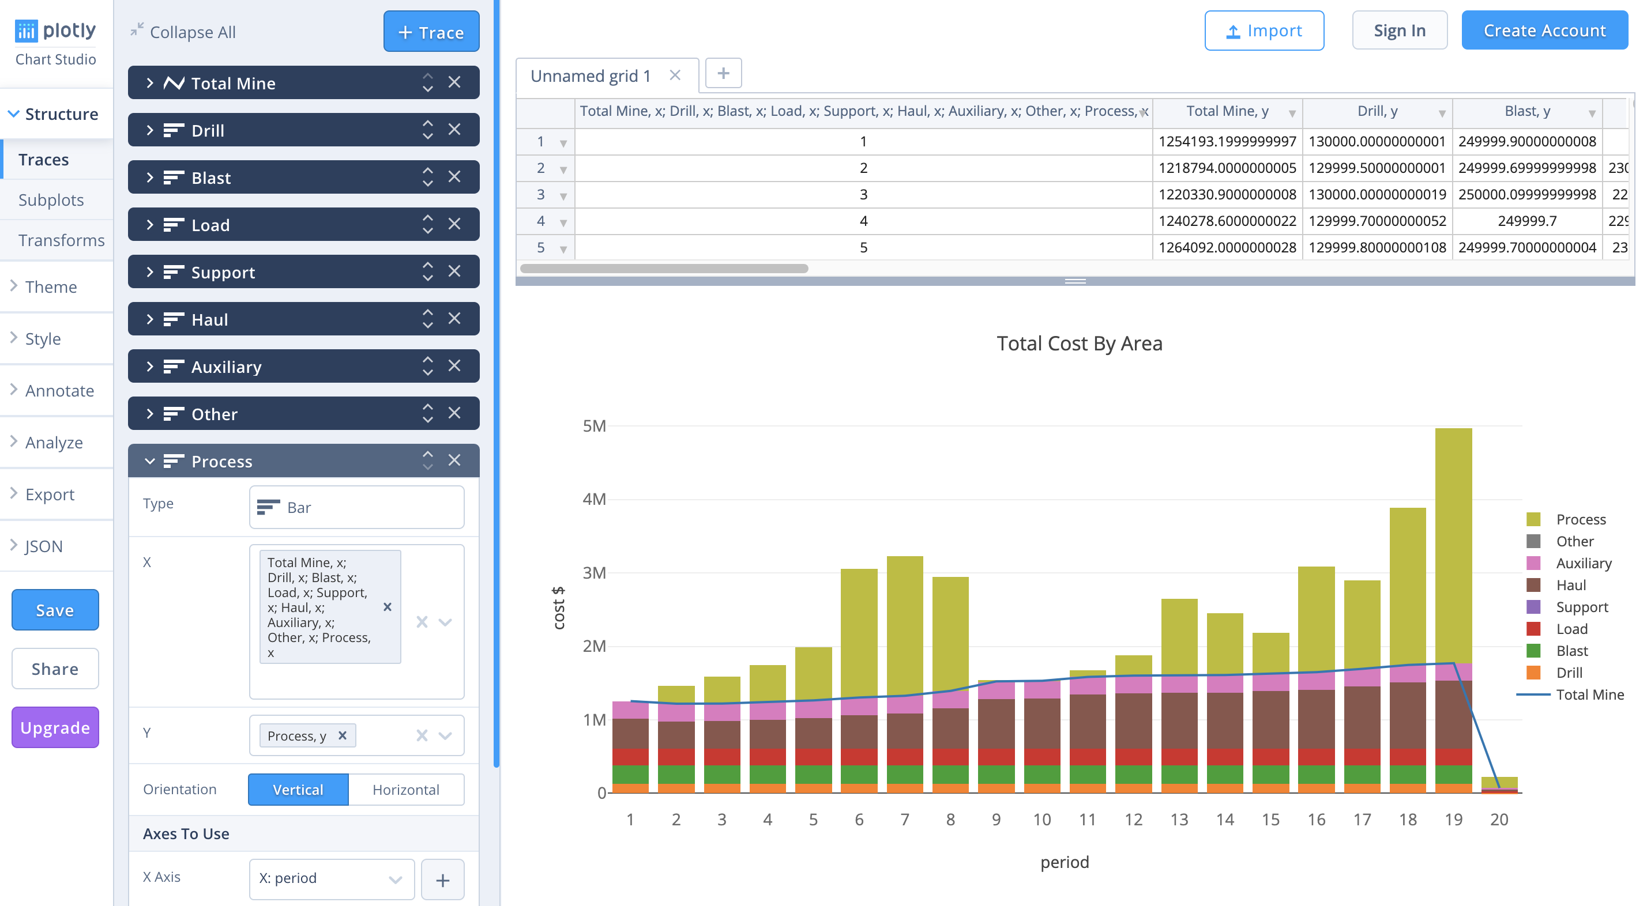Add a new trace with + Trace
This screenshot has height=906, width=1647.
click(431, 31)
